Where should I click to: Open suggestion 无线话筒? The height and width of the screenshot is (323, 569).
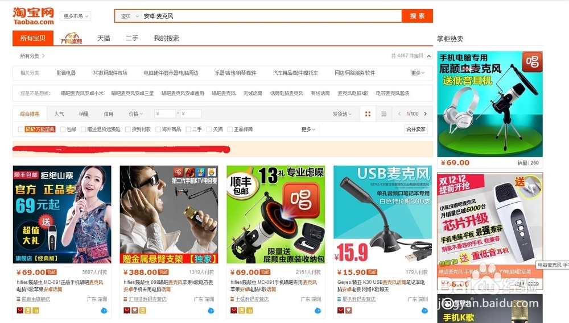click(x=253, y=93)
